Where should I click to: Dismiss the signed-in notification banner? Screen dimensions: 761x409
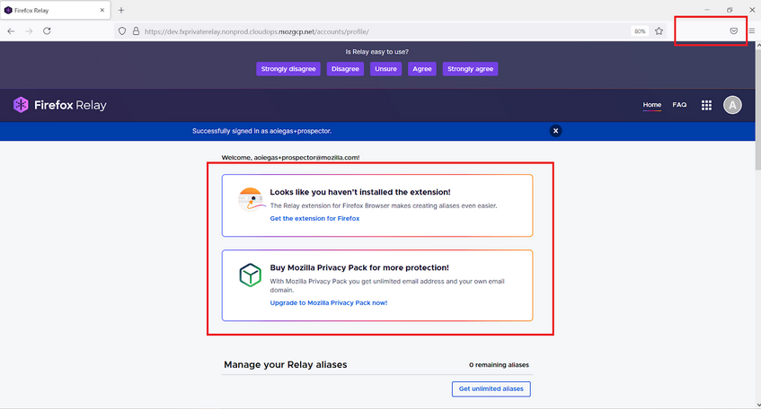click(556, 131)
